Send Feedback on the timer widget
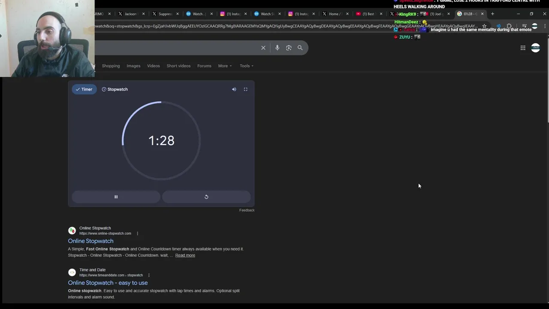 (x=247, y=210)
